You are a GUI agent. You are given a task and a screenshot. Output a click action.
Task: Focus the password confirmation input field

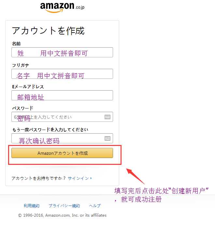click(x=62, y=138)
